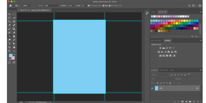
Task: Select the Hand tool
Action: pos(14,47)
